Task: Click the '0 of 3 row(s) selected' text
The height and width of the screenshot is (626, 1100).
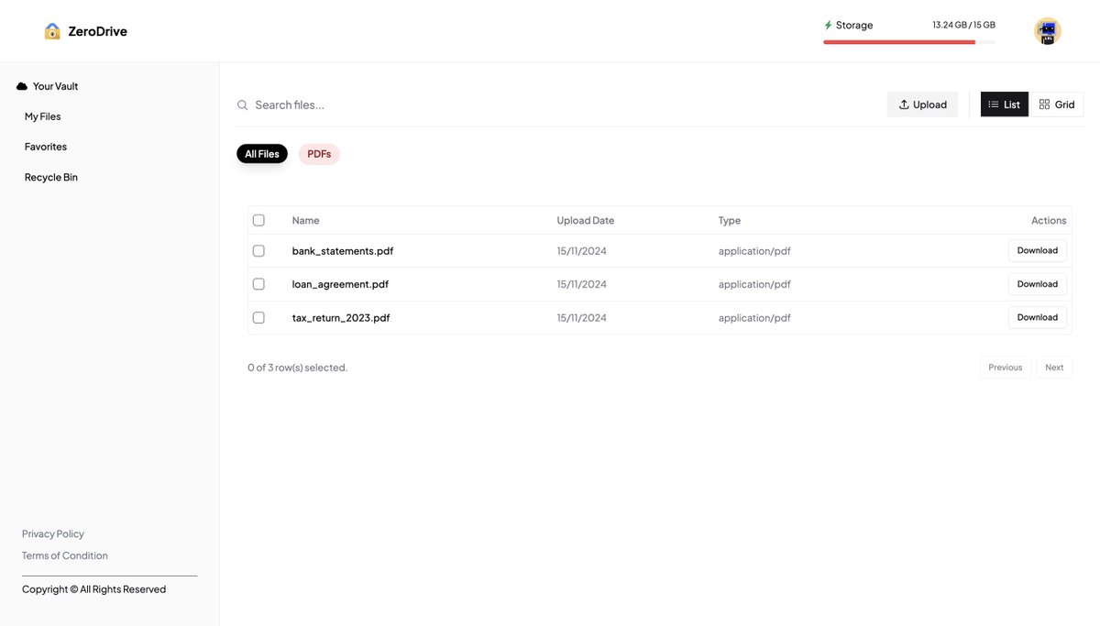Action: pyautogui.click(x=297, y=368)
